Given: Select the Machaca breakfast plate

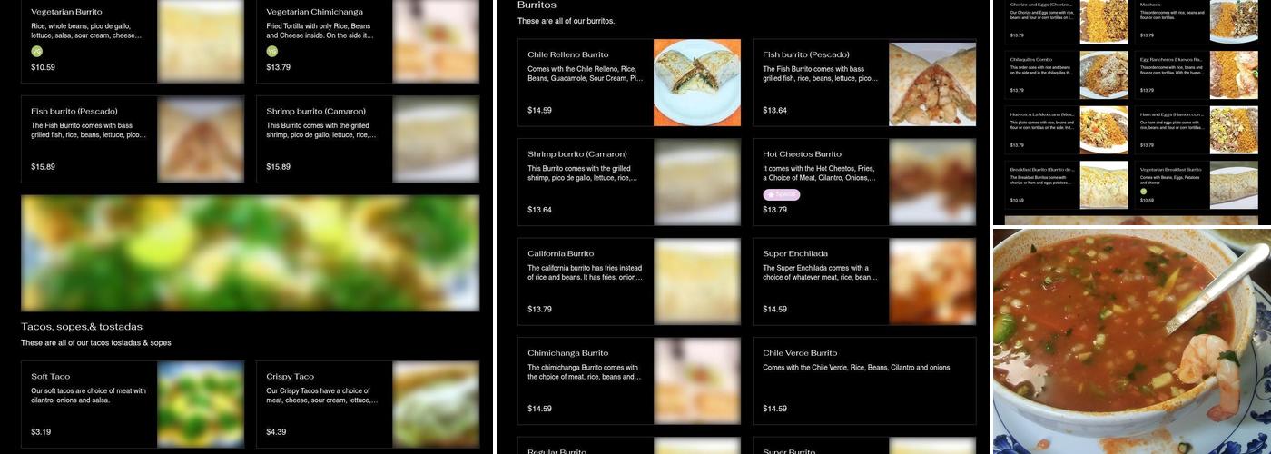Looking at the screenshot, I should coord(1197,20).
